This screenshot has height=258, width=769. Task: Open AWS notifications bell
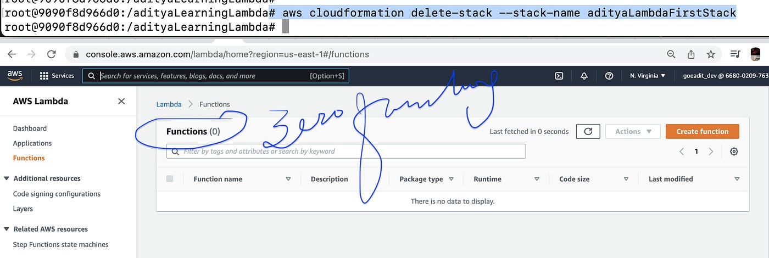[x=584, y=76]
